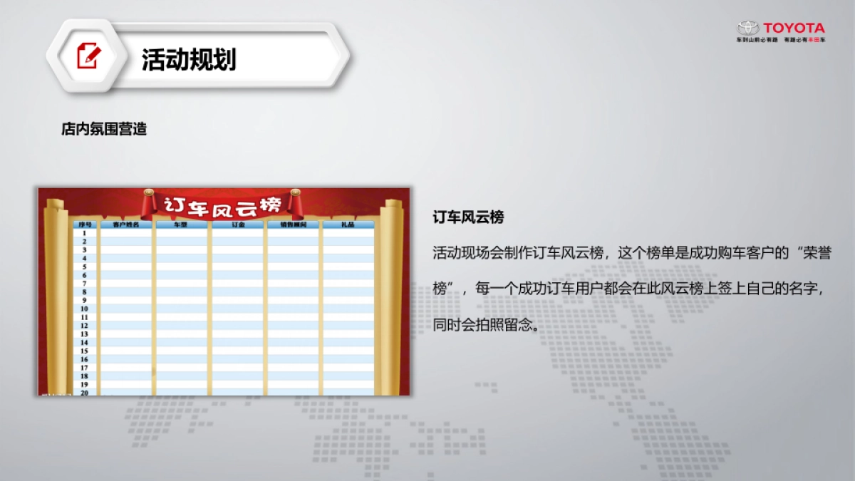Click the bold 订车风云榜 heading text
Image resolution: width=855 pixels, height=481 pixels.
click(467, 214)
